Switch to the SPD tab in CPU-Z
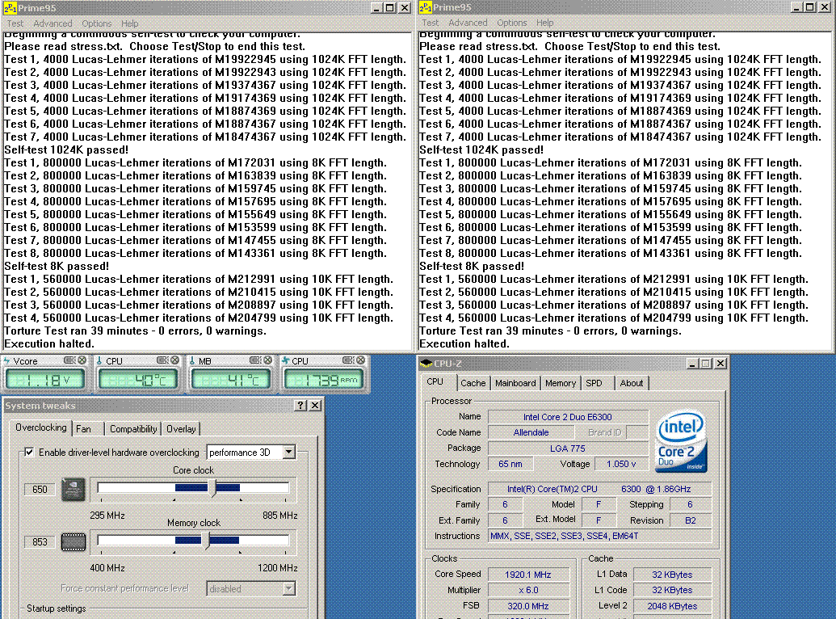The width and height of the screenshot is (836, 619). click(x=594, y=383)
